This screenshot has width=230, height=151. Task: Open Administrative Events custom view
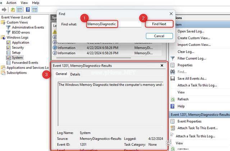coord(28,27)
